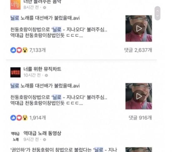Click the gear icon beside 10시간 전
172x152 pixels.
46,75
